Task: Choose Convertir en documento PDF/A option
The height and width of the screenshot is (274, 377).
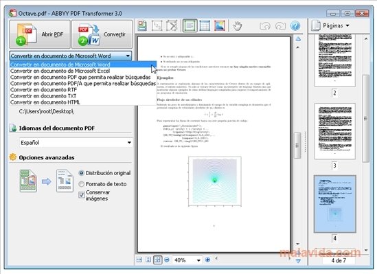Action: pyautogui.click(x=83, y=83)
